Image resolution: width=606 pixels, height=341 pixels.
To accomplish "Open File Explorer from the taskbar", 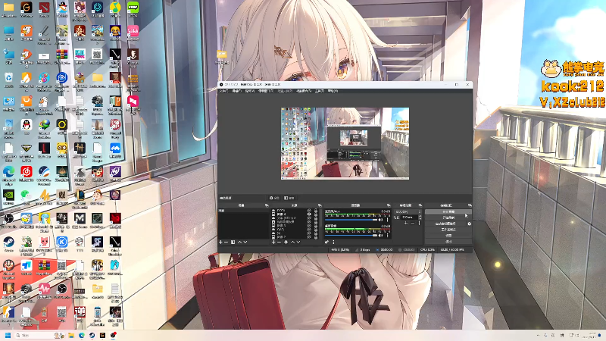I will pos(71,335).
